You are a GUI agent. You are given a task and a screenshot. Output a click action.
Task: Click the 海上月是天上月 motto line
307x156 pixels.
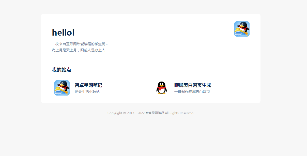pos(64,50)
